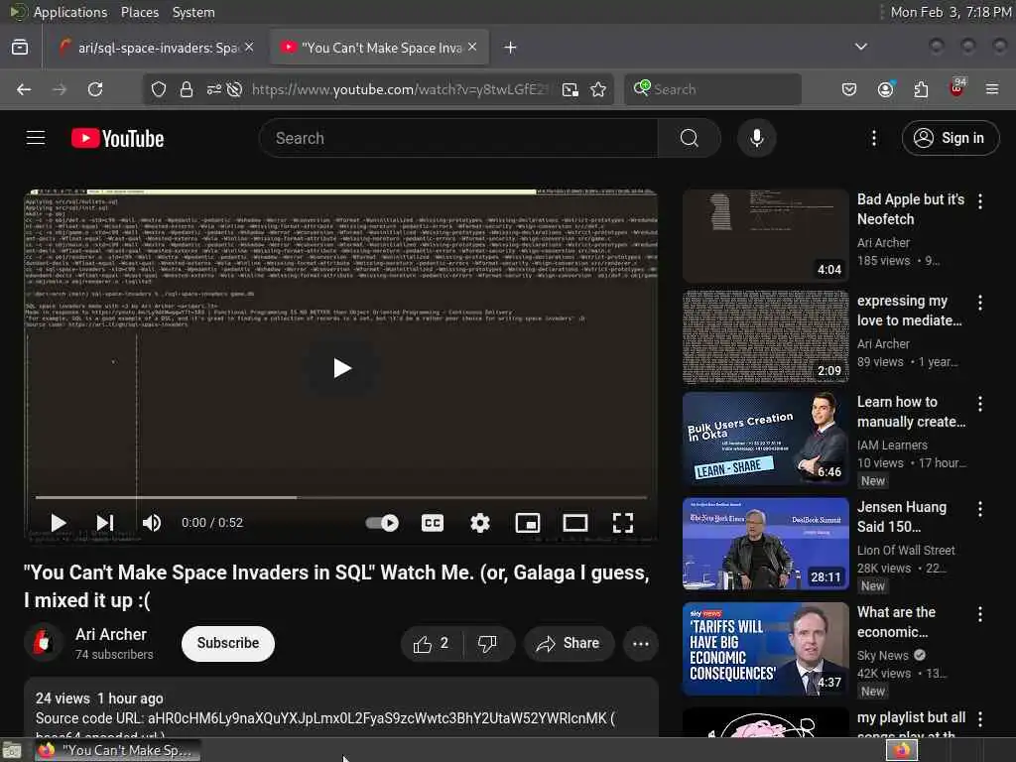Open the YouTube guide hamburger menu
The height and width of the screenshot is (762, 1016).
[x=36, y=138]
